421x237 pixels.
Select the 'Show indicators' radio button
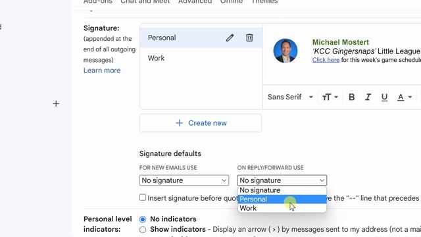pos(143,230)
